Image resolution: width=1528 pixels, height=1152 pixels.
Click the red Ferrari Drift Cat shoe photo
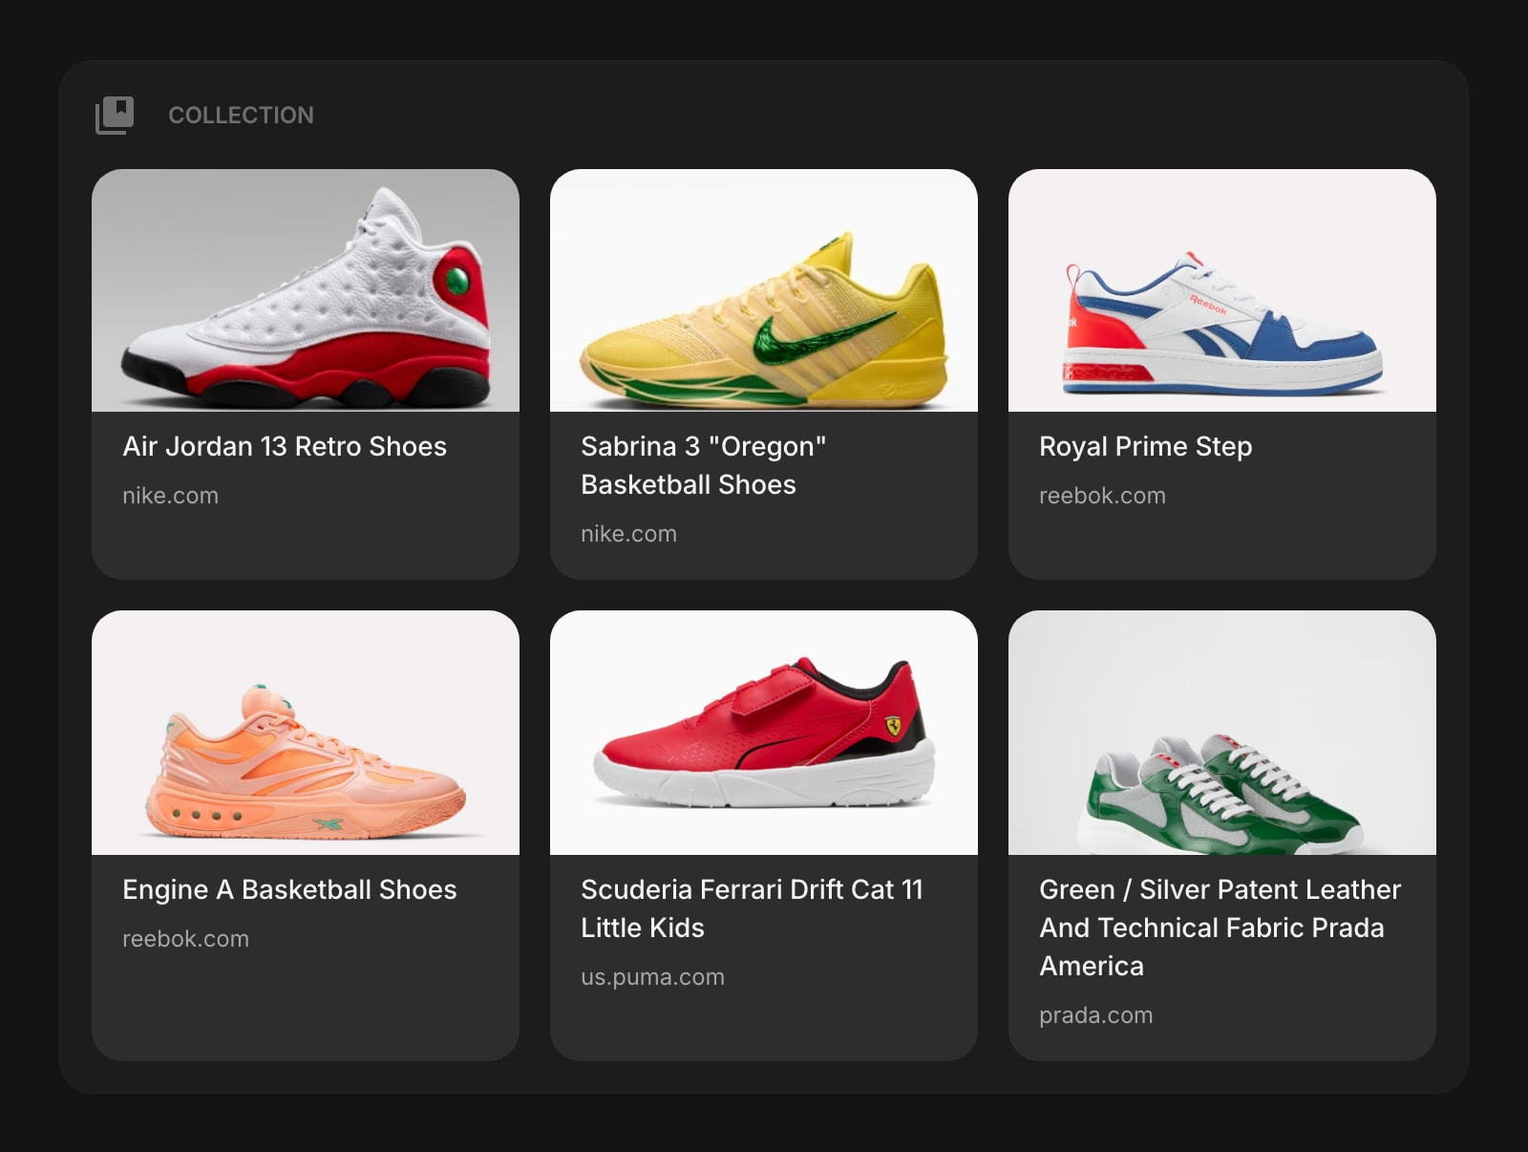pos(764,733)
